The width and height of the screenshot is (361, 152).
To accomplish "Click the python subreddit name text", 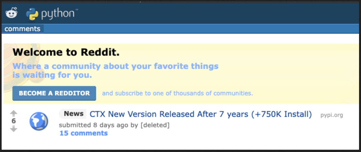I will 58,14.
